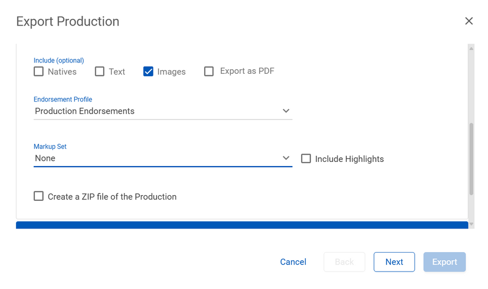Click the Markup Set chevron arrow
This screenshot has width=488, height=289.
coord(286,158)
